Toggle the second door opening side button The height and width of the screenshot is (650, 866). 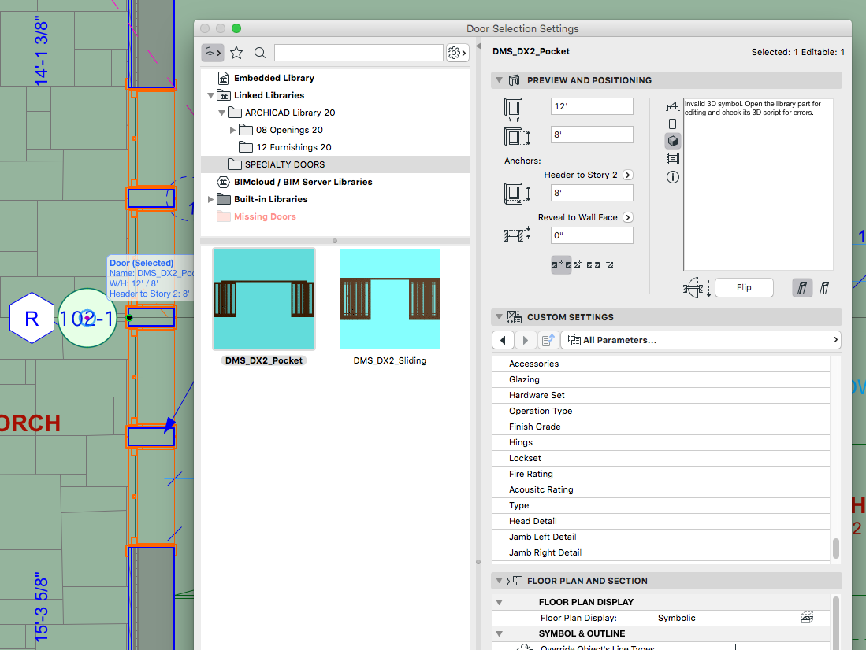coord(823,288)
